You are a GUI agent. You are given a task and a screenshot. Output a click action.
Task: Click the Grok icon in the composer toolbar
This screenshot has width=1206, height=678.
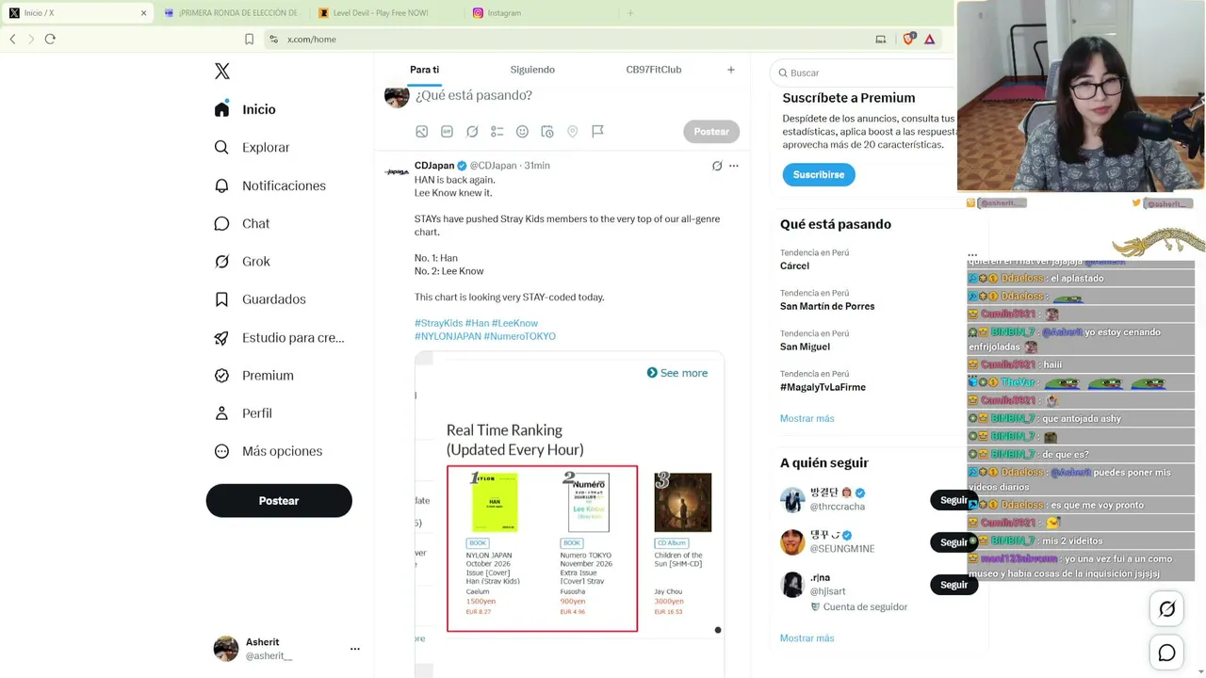[x=472, y=132]
